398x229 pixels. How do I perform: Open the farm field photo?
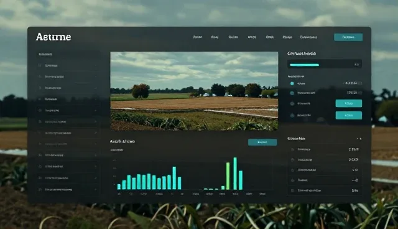pos(194,91)
